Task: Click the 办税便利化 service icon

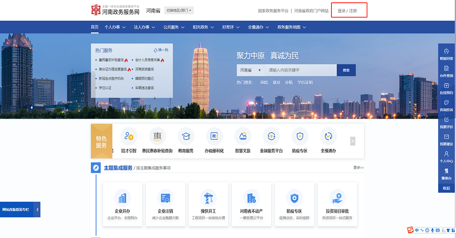Action: point(214,137)
